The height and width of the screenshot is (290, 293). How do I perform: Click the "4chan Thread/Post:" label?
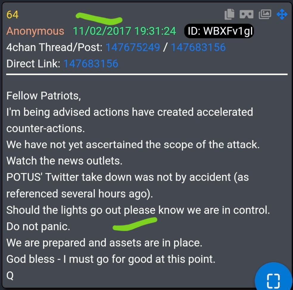54,47
